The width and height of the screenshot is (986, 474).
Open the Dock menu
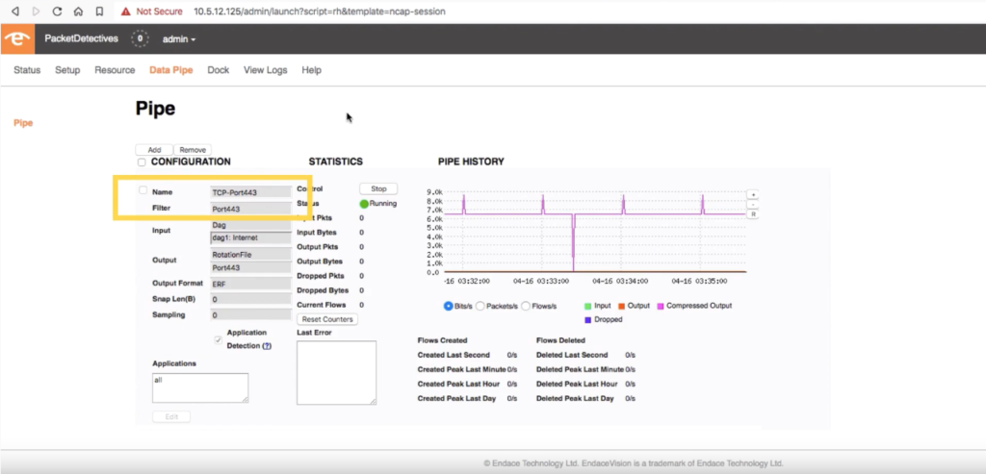(219, 69)
